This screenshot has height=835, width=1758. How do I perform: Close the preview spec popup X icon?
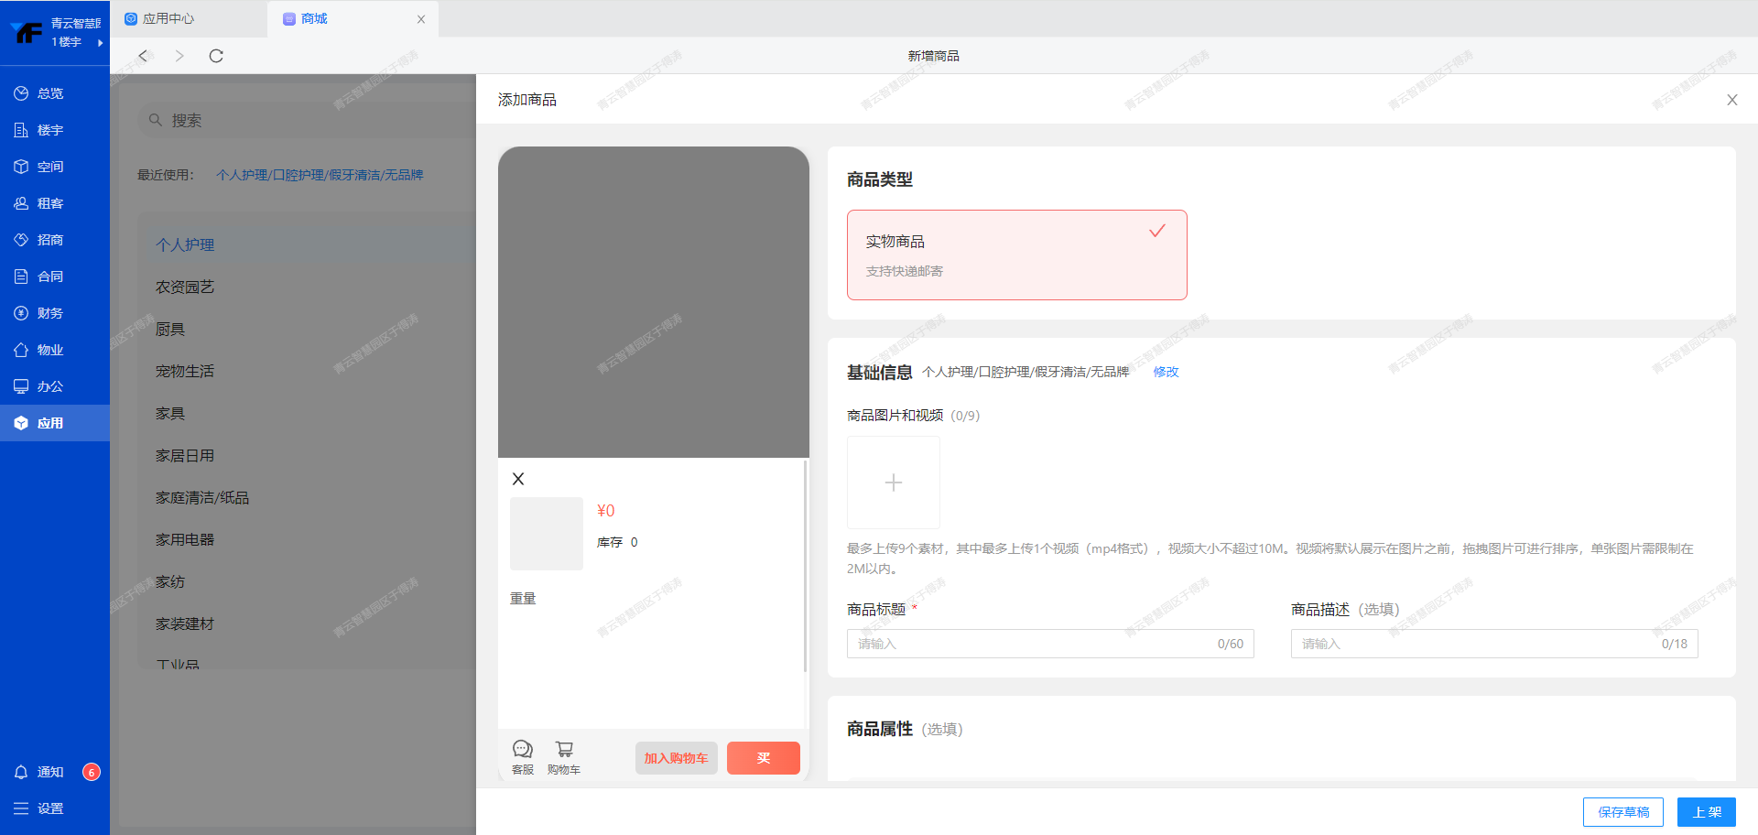pos(518,479)
